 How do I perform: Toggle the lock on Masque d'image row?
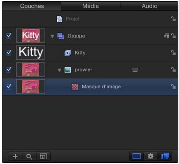(173, 86)
